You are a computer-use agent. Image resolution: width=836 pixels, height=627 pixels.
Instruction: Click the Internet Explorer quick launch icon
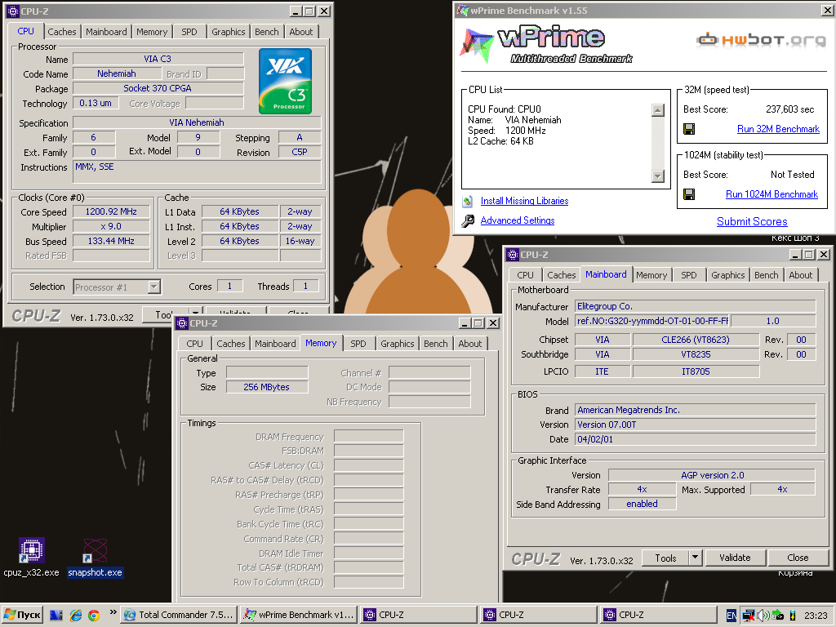[x=76, y=616]
